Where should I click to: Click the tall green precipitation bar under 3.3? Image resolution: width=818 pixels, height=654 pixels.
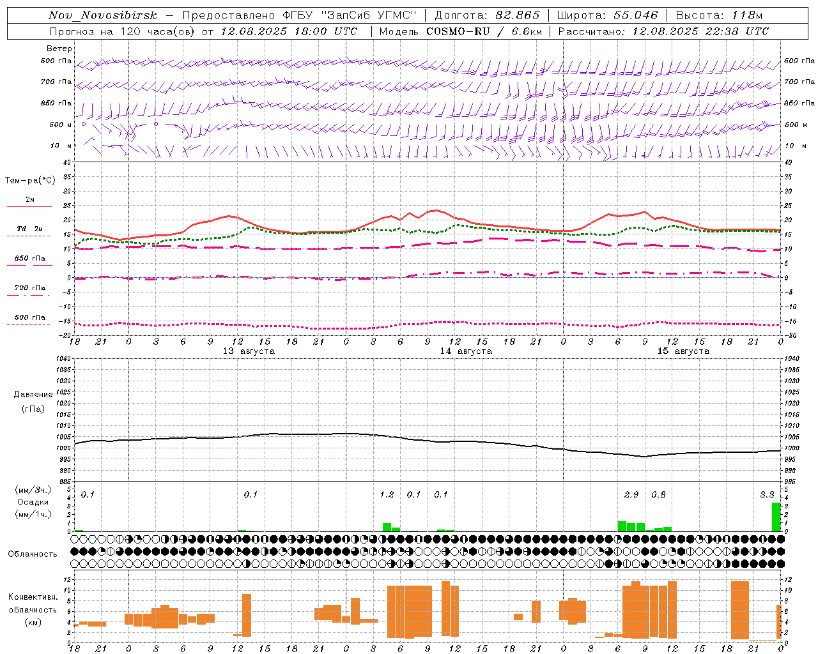pyautogui.click(x=776, y=517)
